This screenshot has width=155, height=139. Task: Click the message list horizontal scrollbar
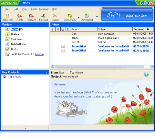(100, 67)
